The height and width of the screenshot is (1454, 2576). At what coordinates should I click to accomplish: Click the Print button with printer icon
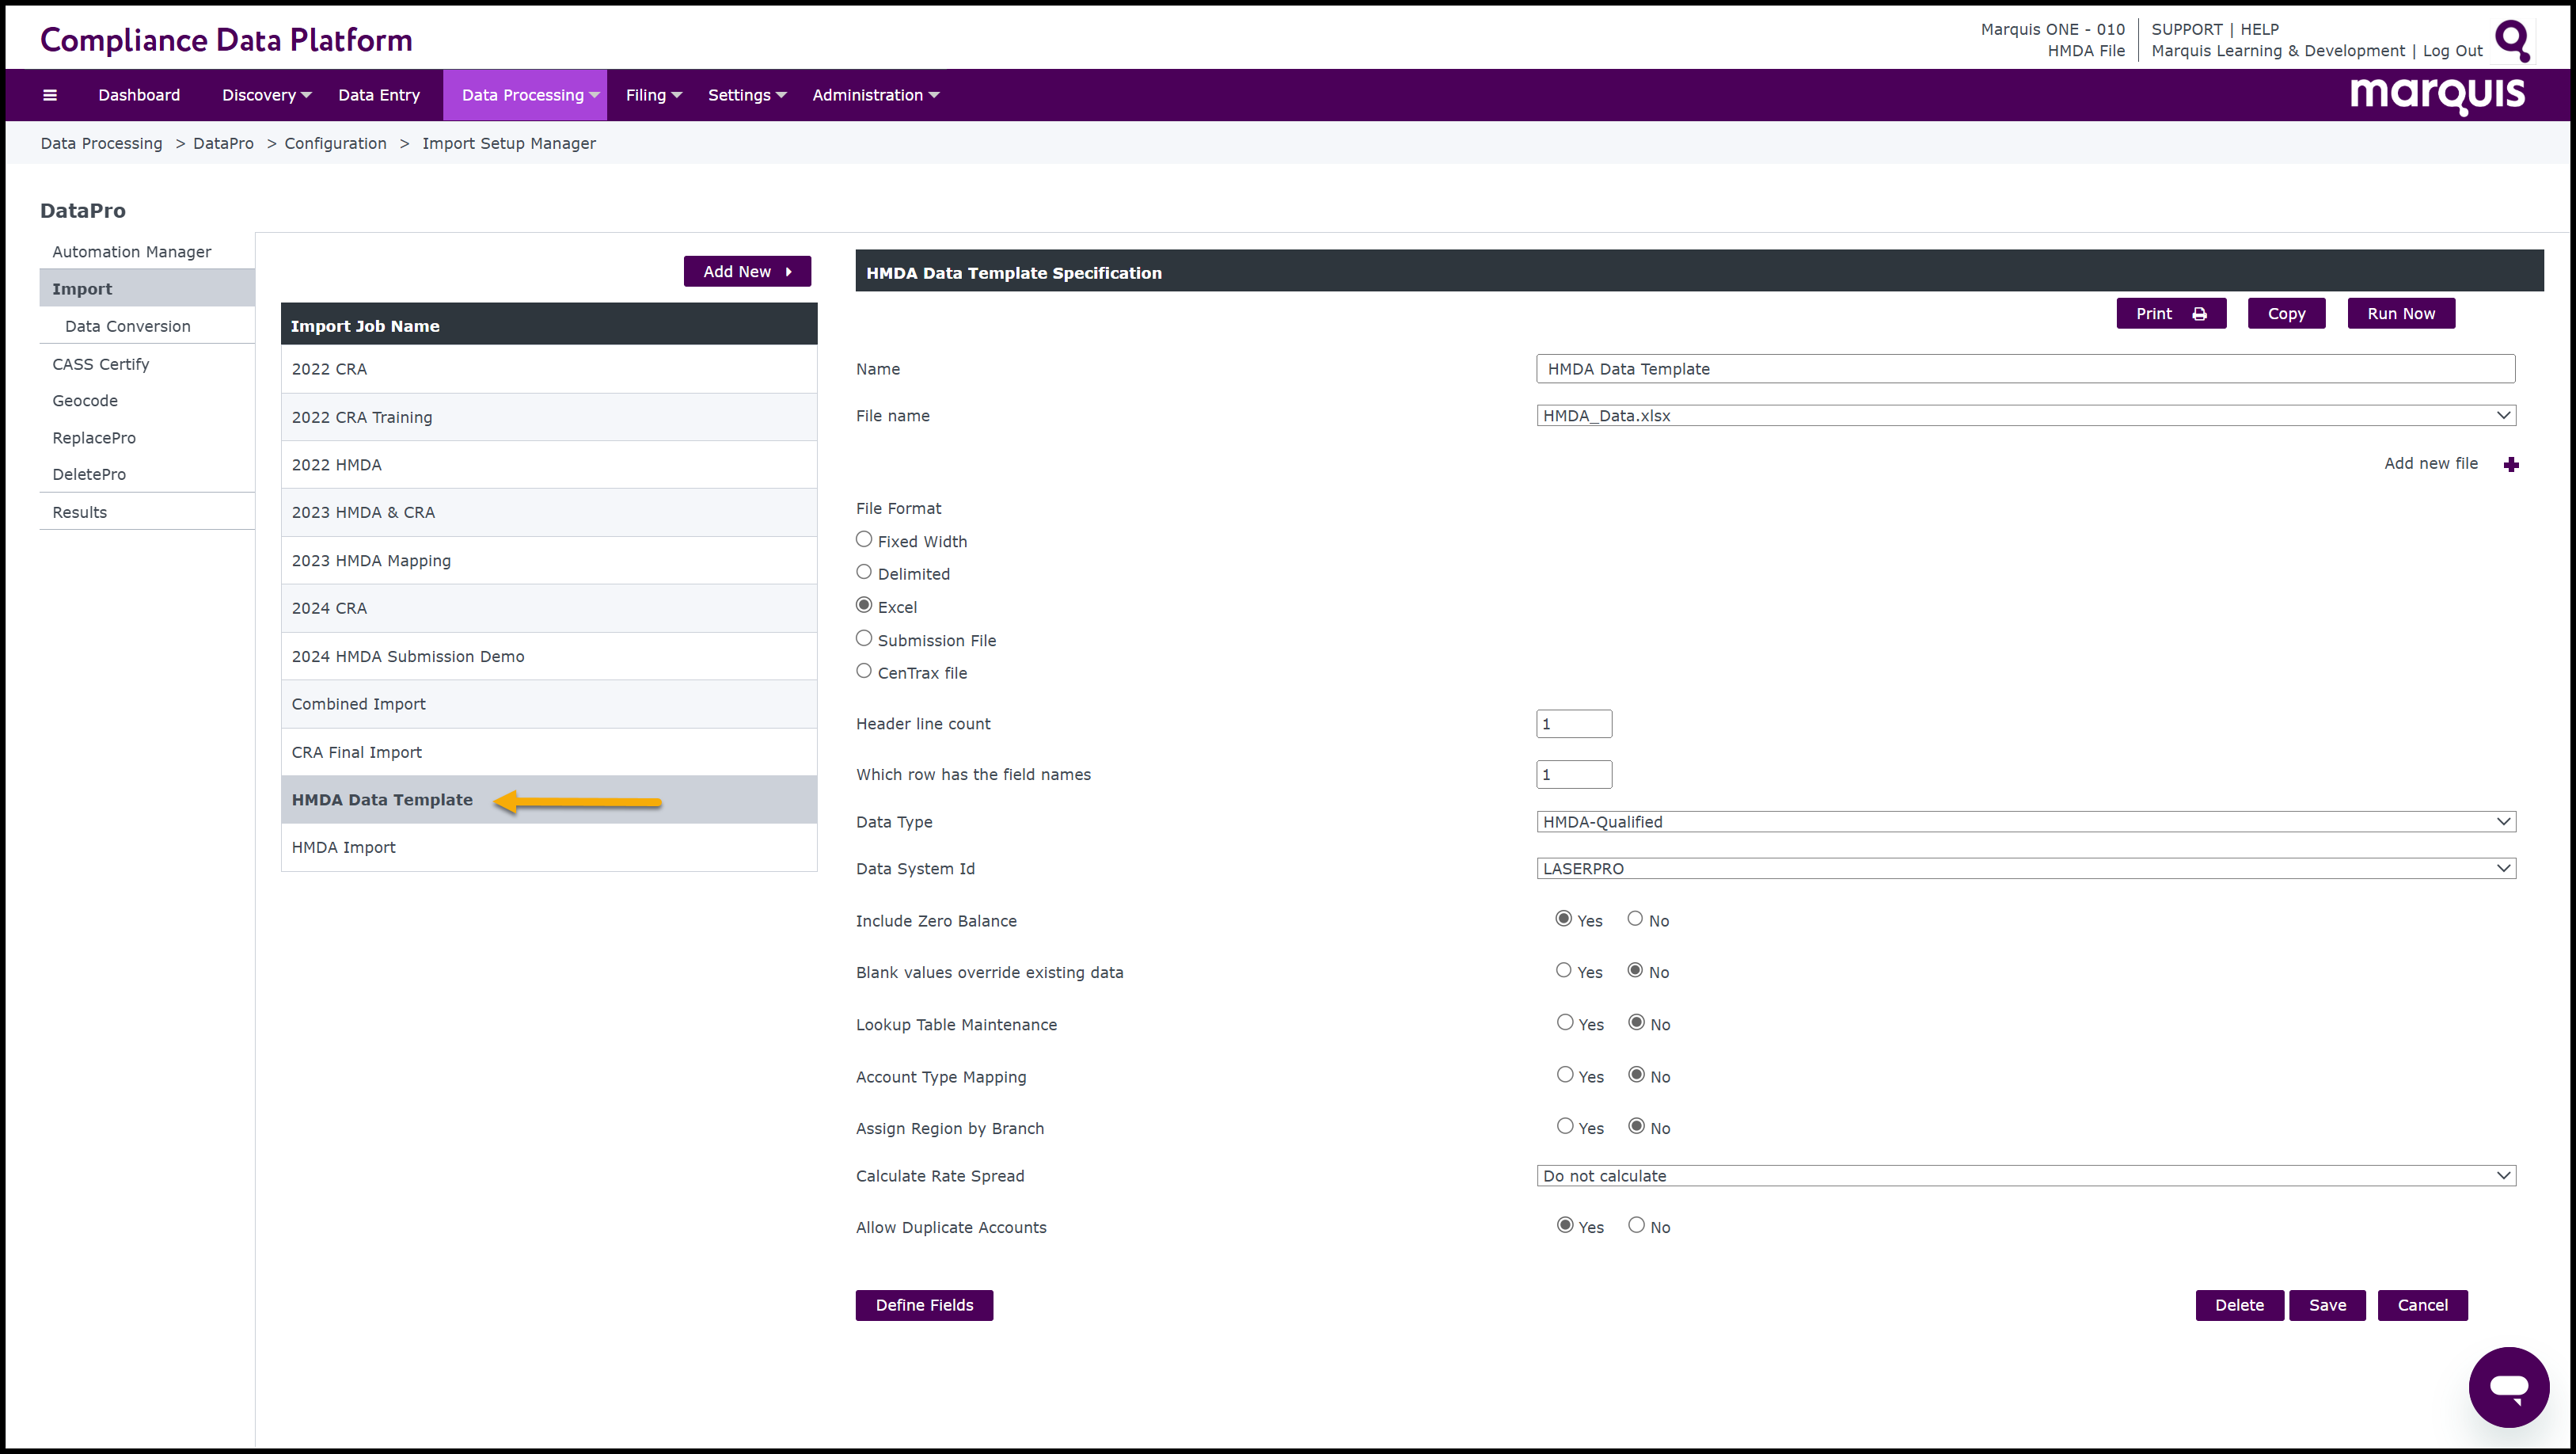pos(2170,314)
